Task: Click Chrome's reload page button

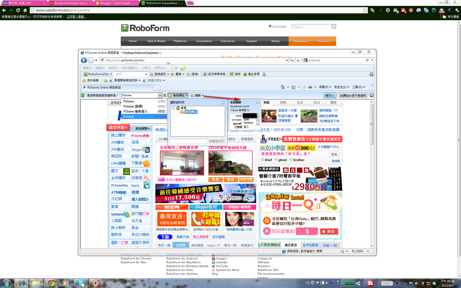Action: (18, 10)
